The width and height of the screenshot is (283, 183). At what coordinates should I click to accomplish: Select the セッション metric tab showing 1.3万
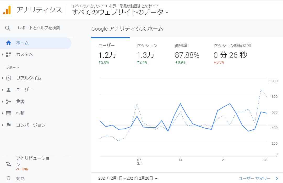coord(147,54)
